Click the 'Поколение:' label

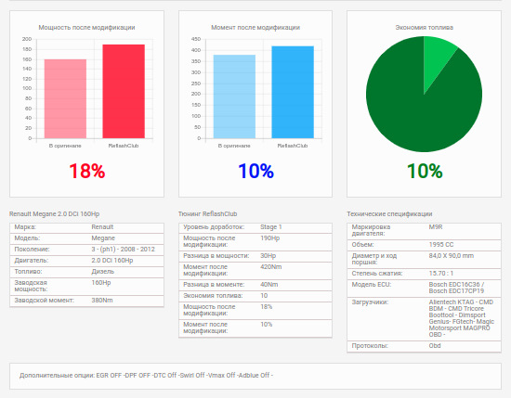click(32, 250)
